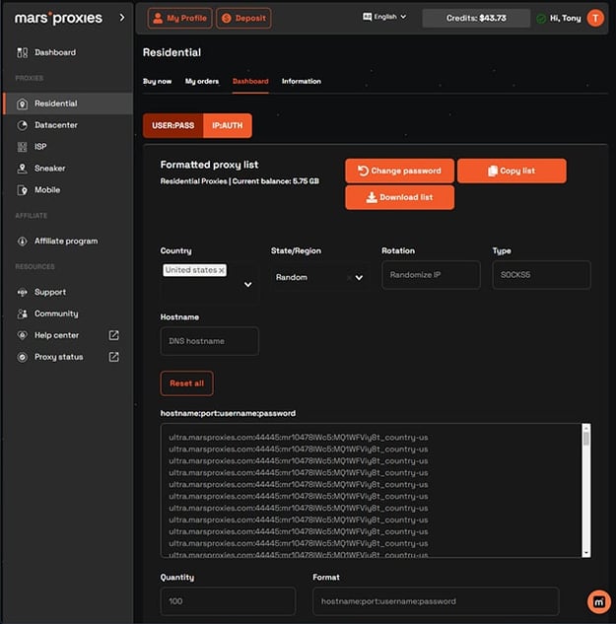Switch to the Buy now tab
This screenshot has width=616, height=624.
coord(157,81)
